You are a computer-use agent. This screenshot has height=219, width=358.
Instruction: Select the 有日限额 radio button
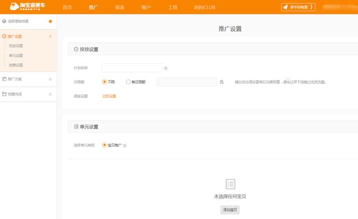[x=128, y=82]
